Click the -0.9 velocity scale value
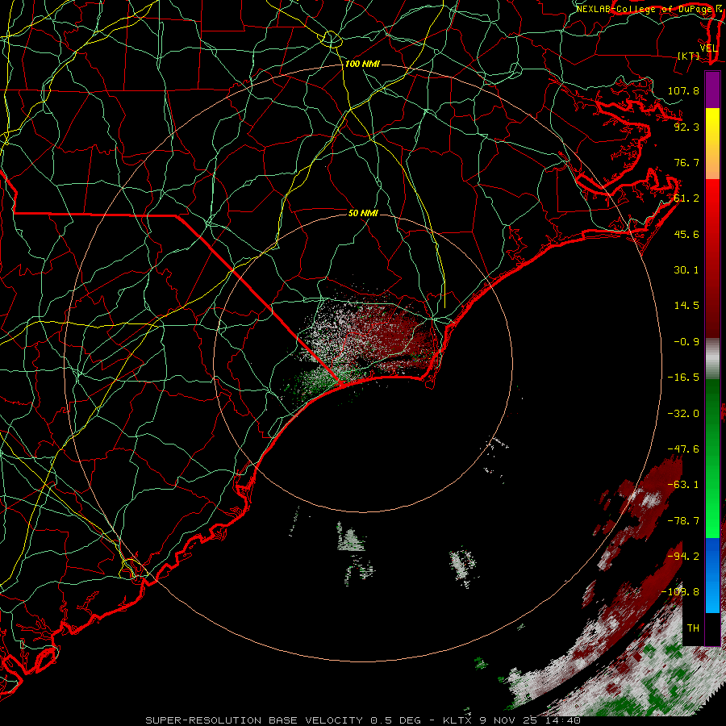 (x=686, y=342)
